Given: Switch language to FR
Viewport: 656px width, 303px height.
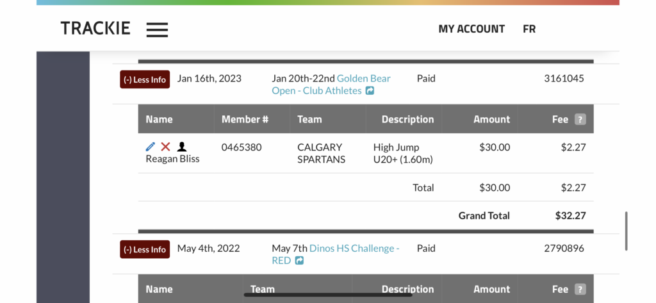Looking at the screenshot, I should 529,29.
